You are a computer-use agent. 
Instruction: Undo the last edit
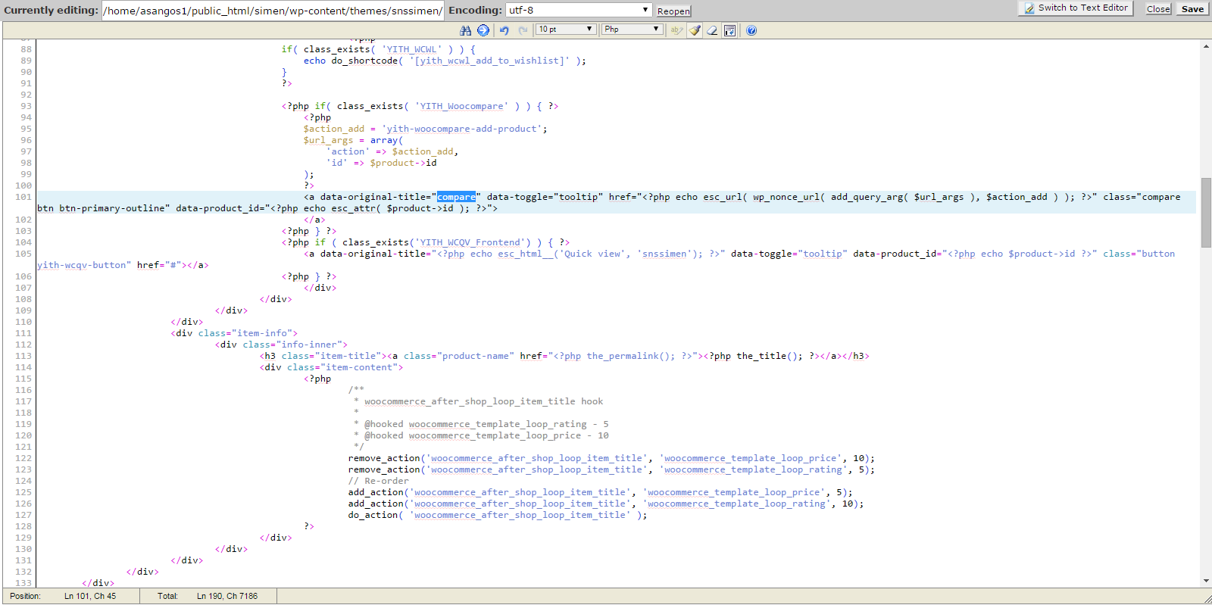point(504,30)
